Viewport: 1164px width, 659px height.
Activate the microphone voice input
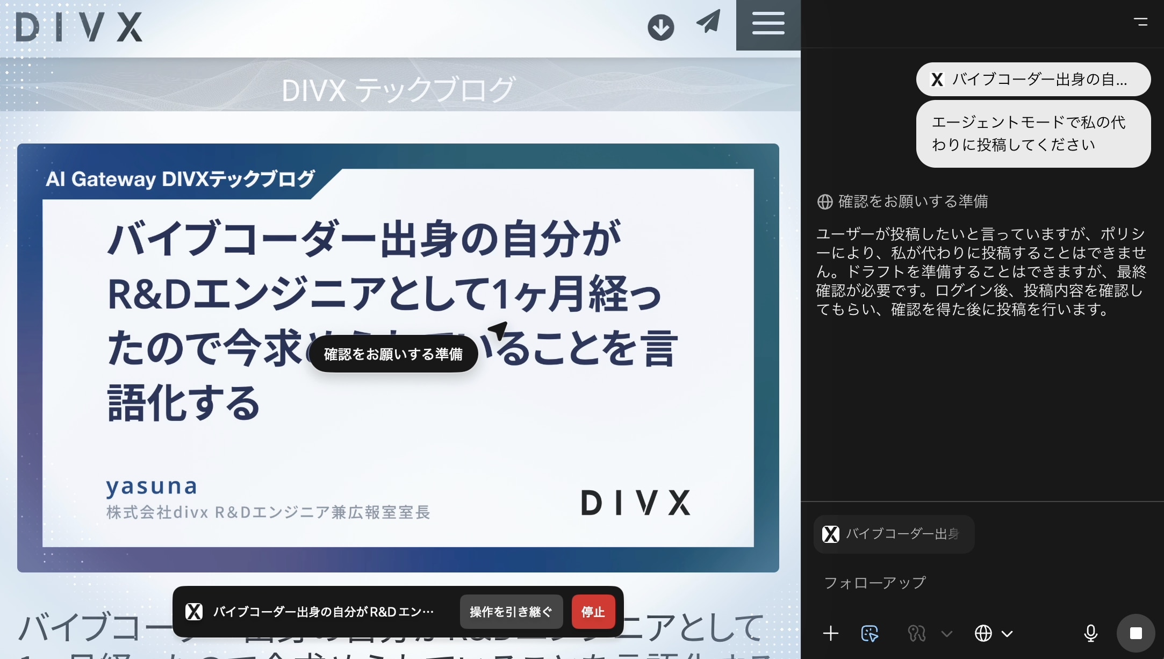(1090, 633)
